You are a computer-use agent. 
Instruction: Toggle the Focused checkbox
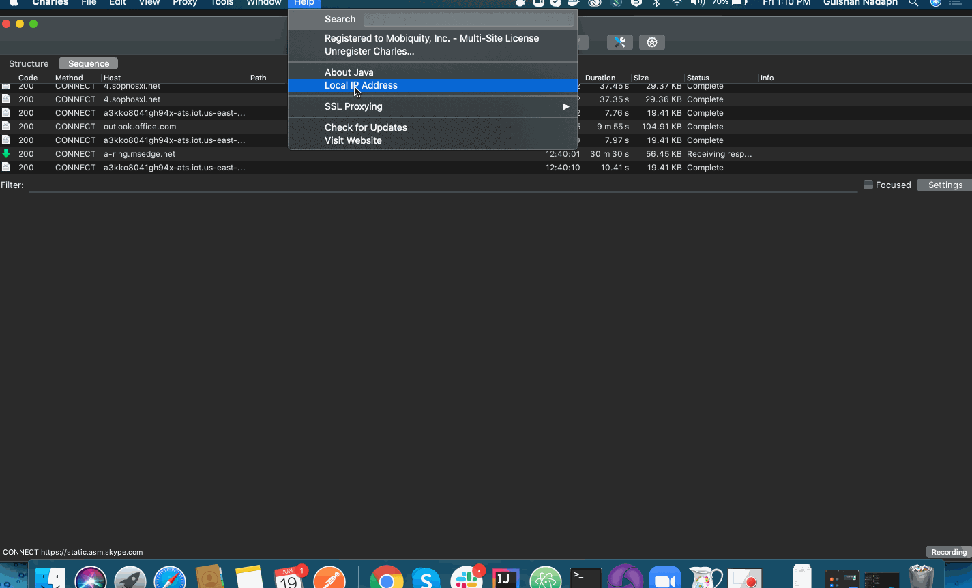coord(868,185)
